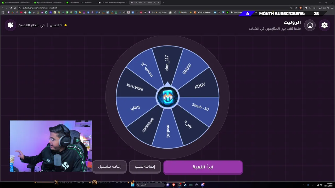Click the logo at the wheel's center
The height and width of the screenshot is (188, 335).
click(167, 97)
